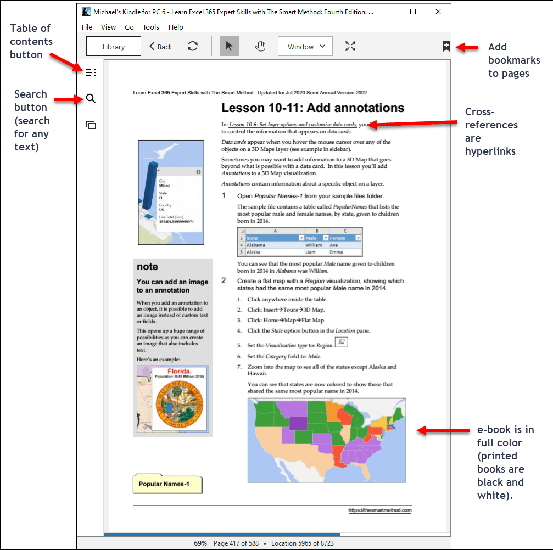Click the sync refresh icon

click(x=193, y=46)
